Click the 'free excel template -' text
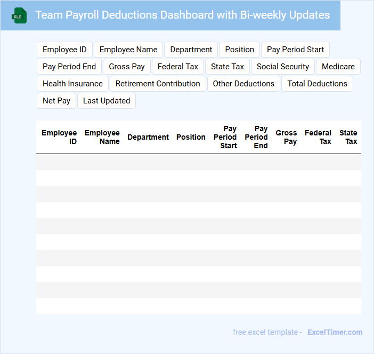 267,332
